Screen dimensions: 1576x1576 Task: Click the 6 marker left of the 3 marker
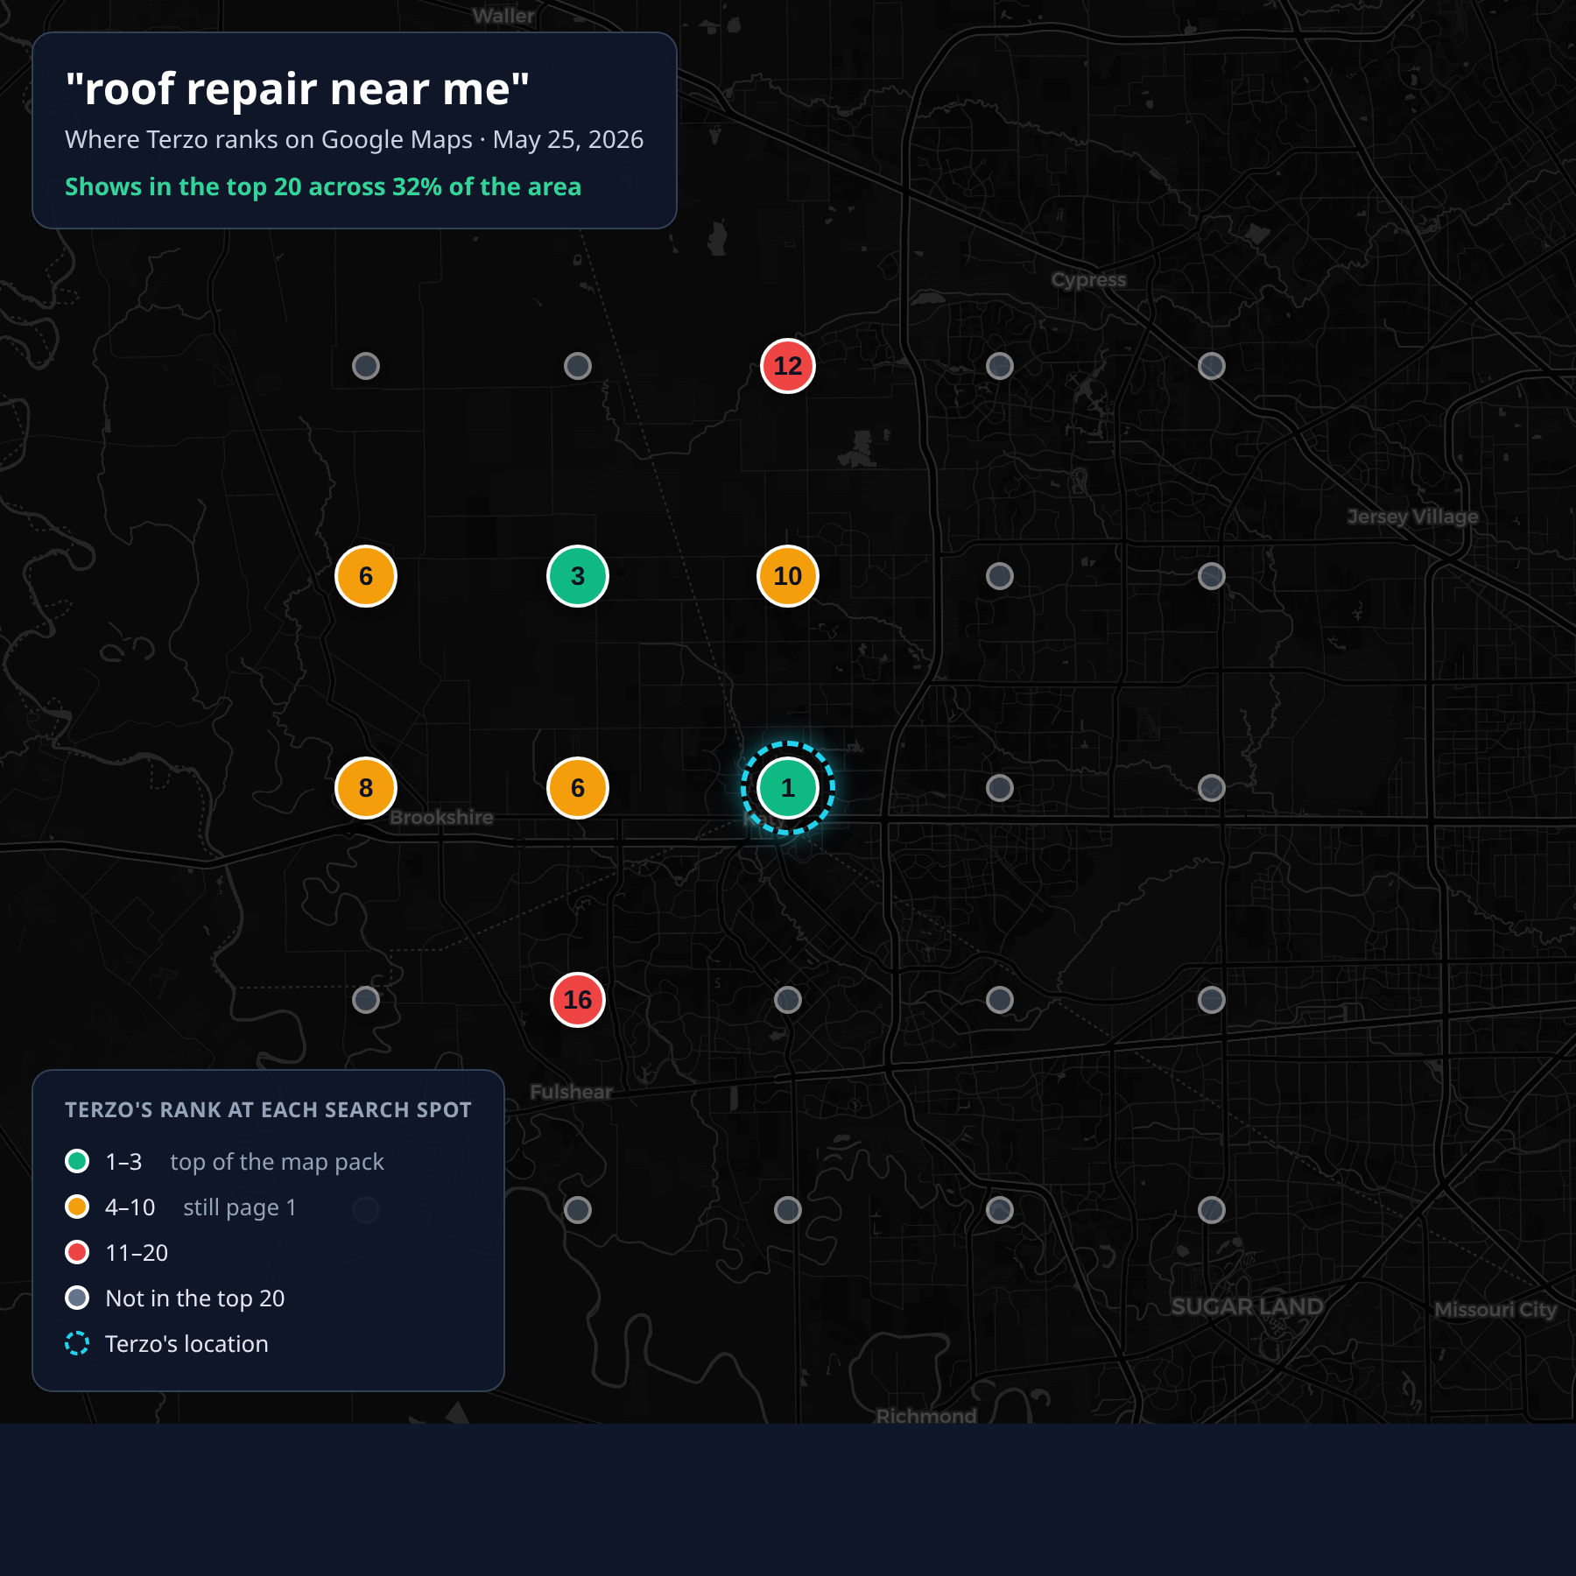point(366,576)
